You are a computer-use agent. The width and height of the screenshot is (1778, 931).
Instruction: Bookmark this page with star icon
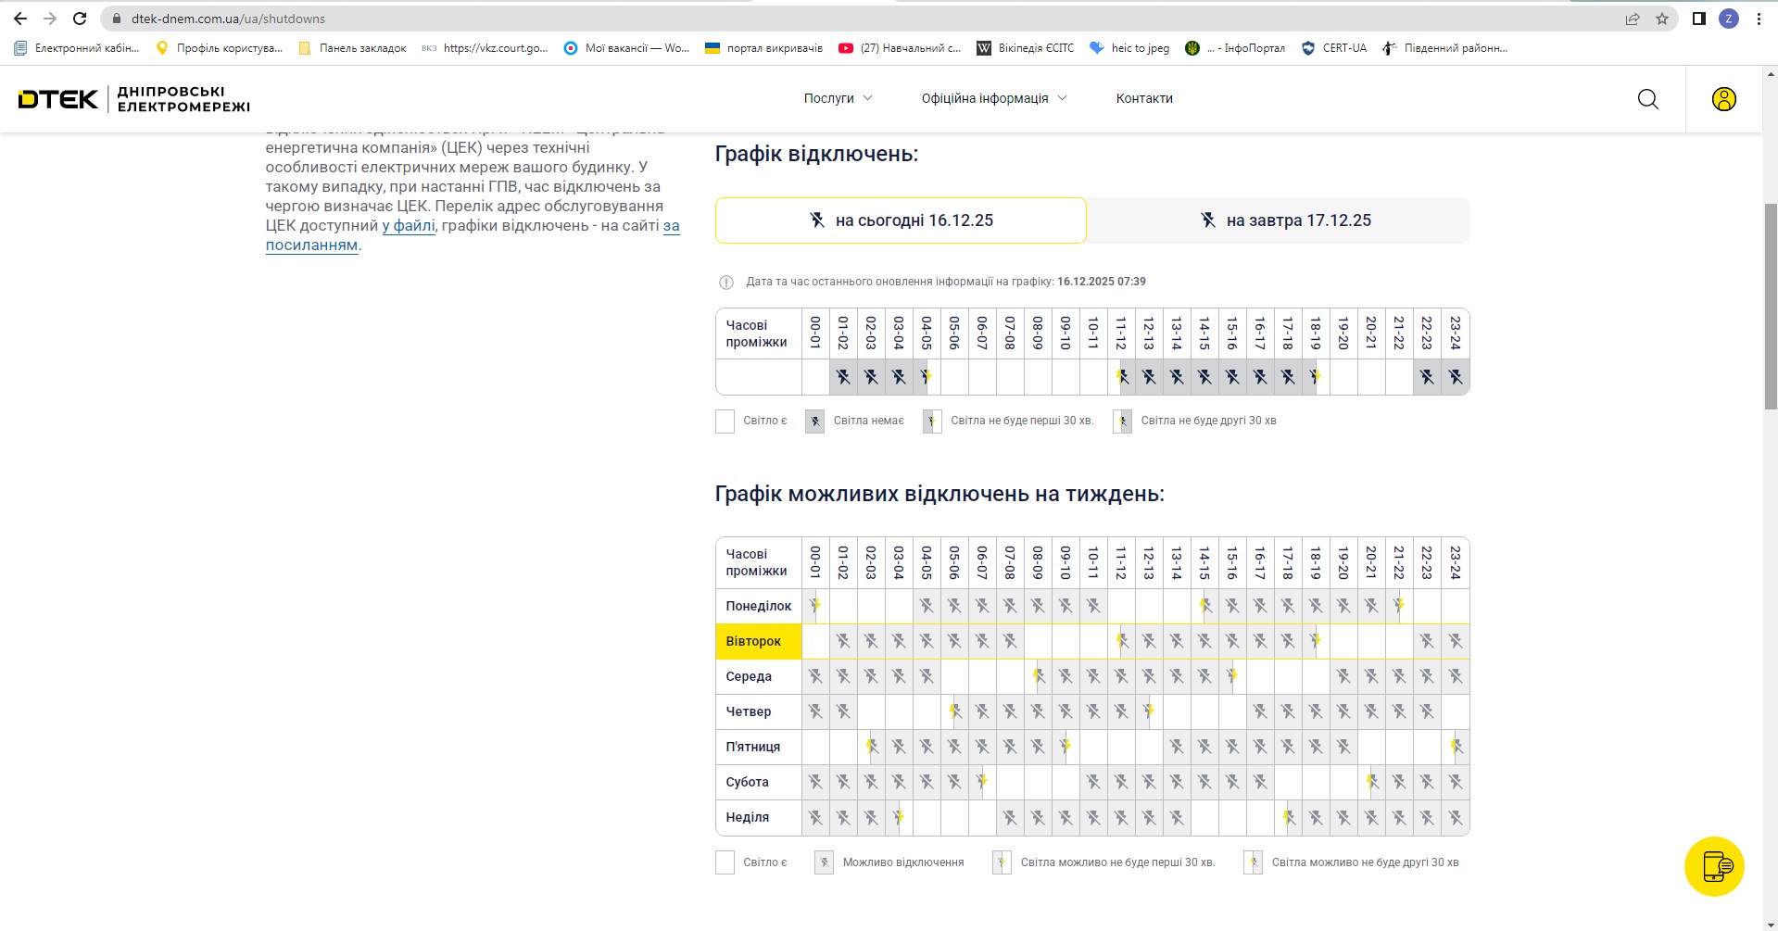pos(1662,19)
